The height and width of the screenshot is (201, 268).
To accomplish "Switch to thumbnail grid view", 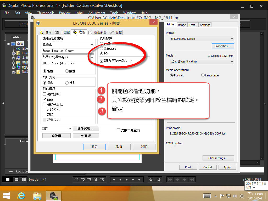I will [x=8, y=180].
